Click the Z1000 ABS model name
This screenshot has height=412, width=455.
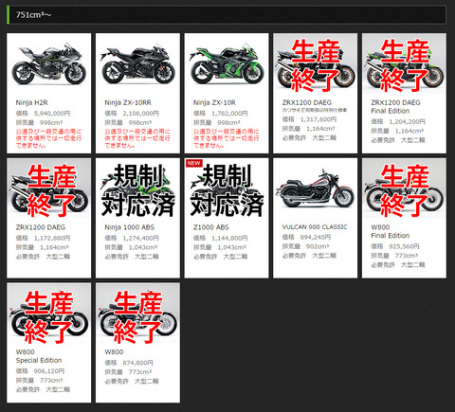point(211,227)
